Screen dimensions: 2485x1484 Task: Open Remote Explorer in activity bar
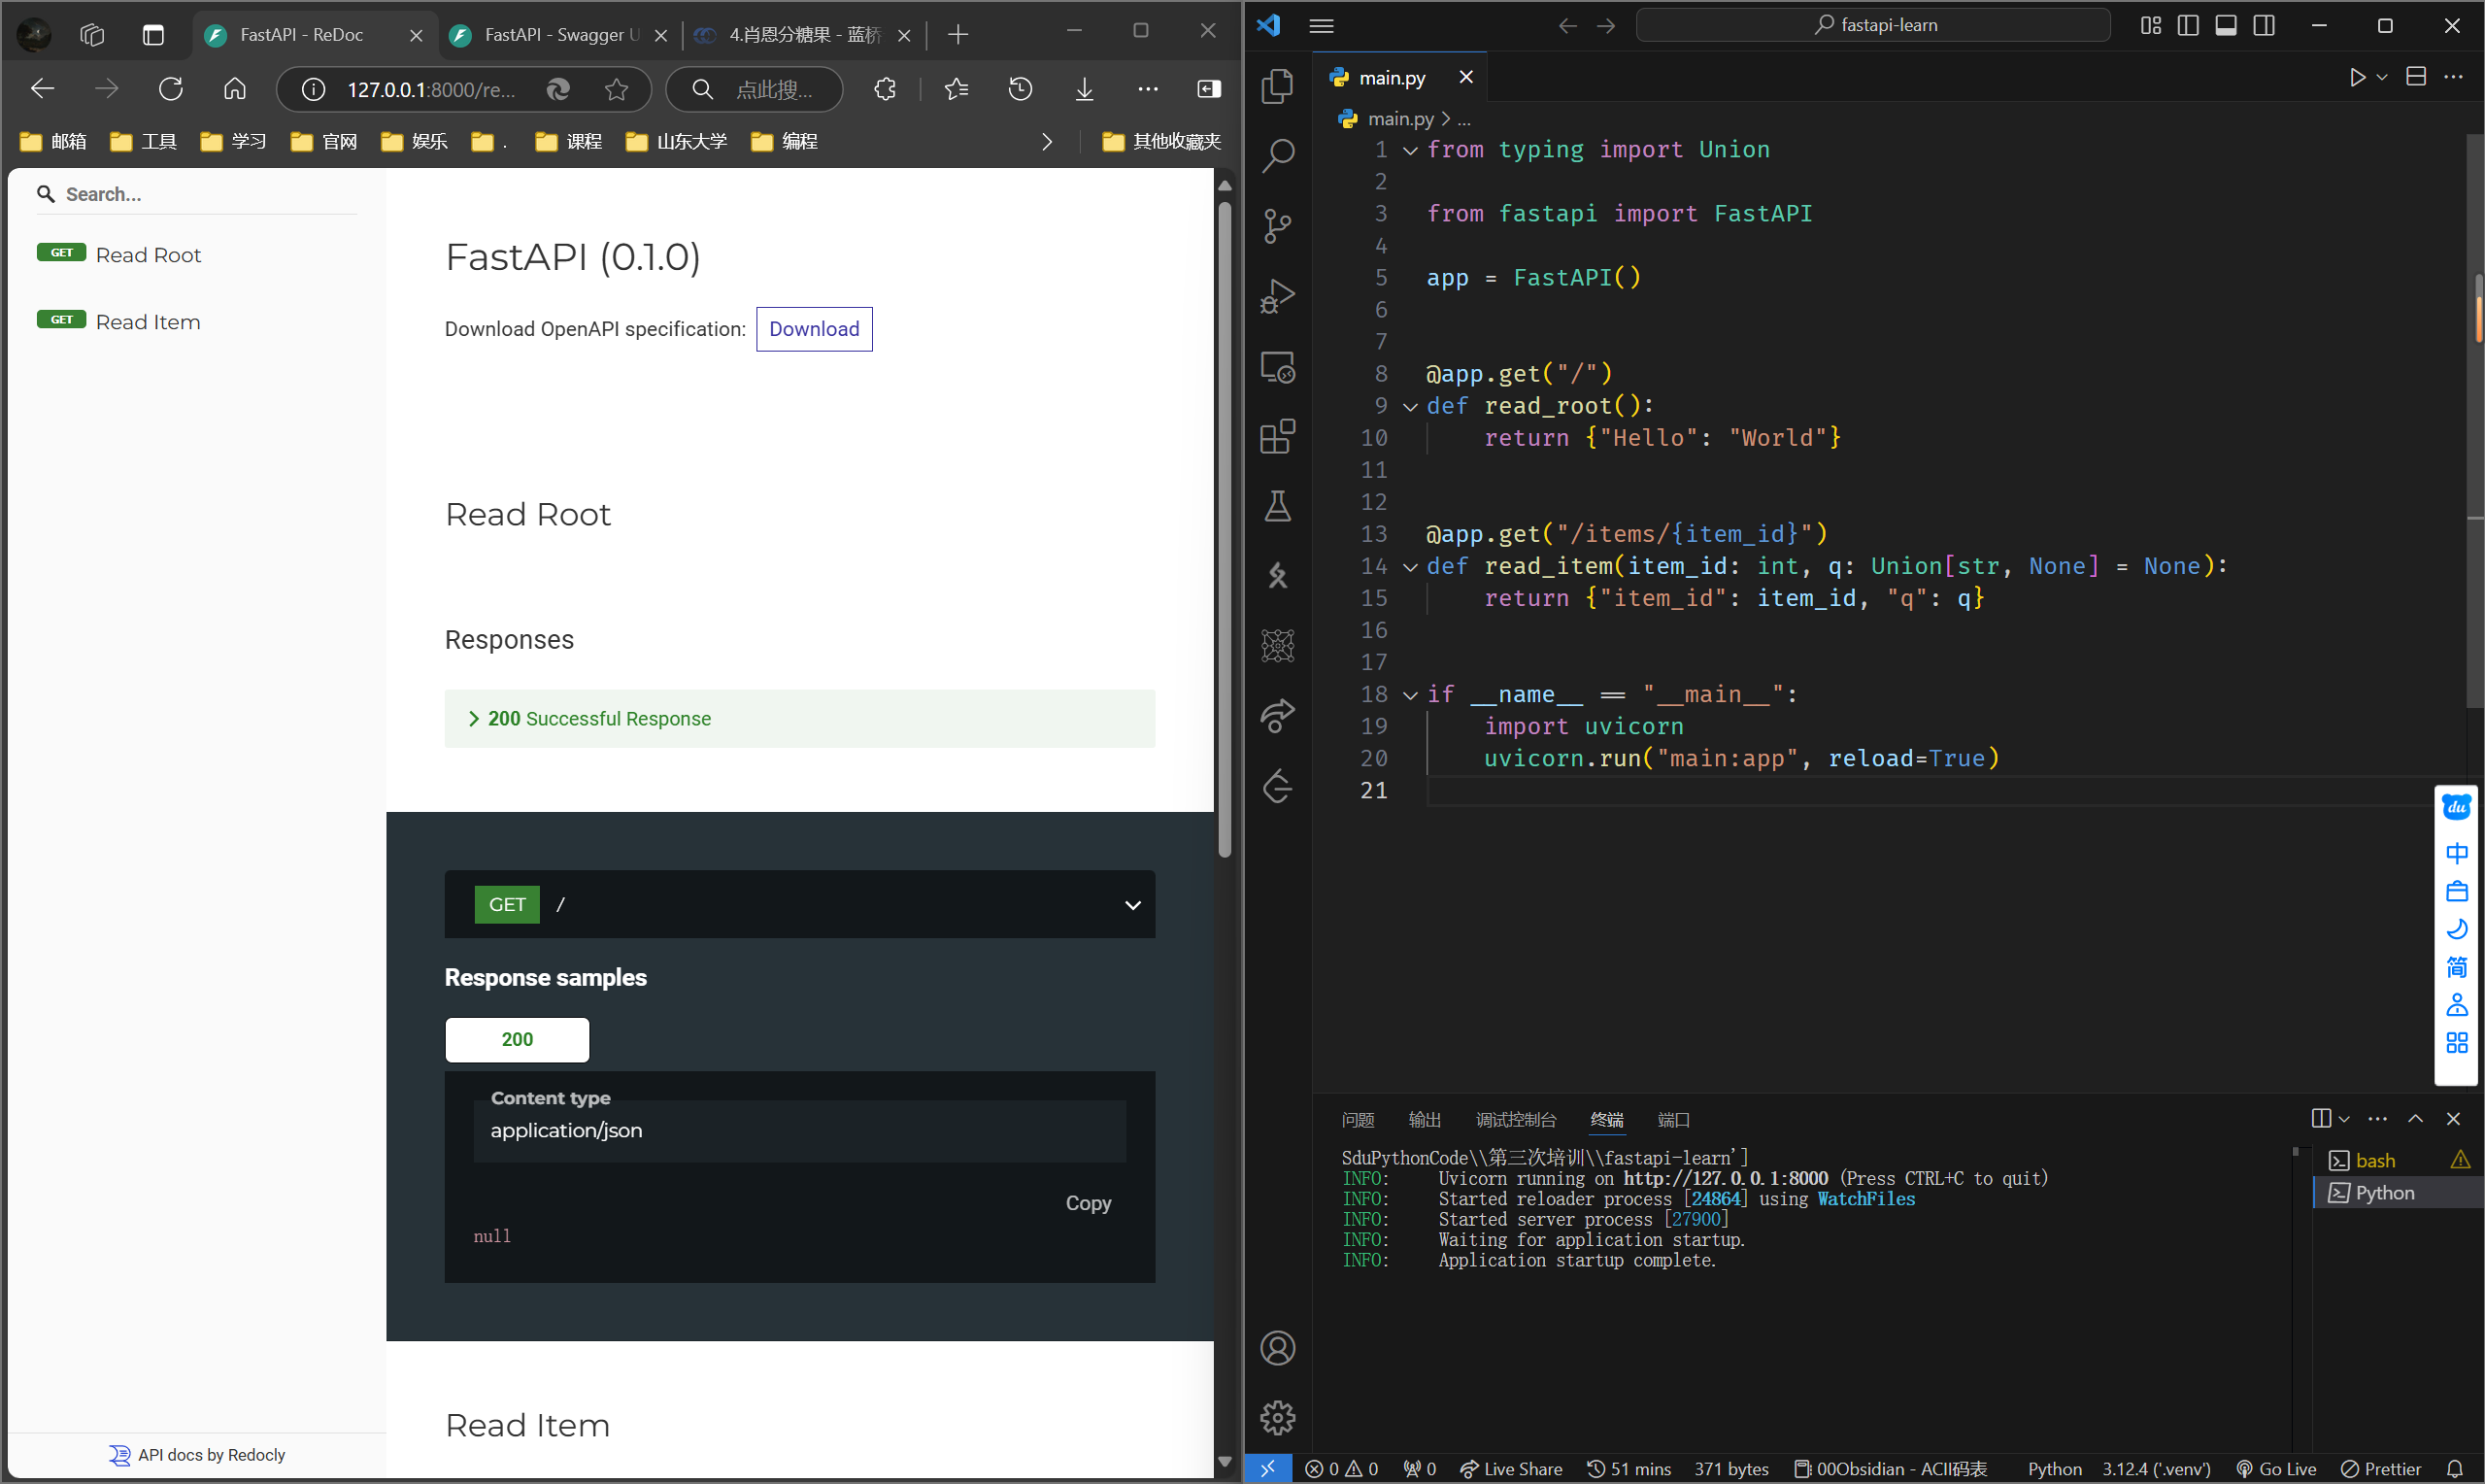tap(1278, 367)
